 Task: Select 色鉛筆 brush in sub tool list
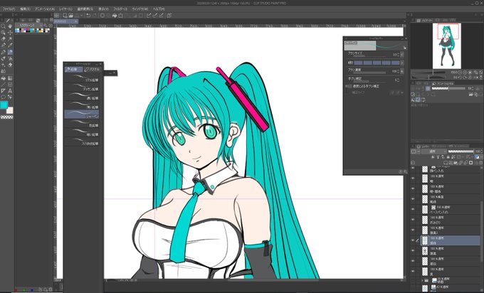point(81,123)
